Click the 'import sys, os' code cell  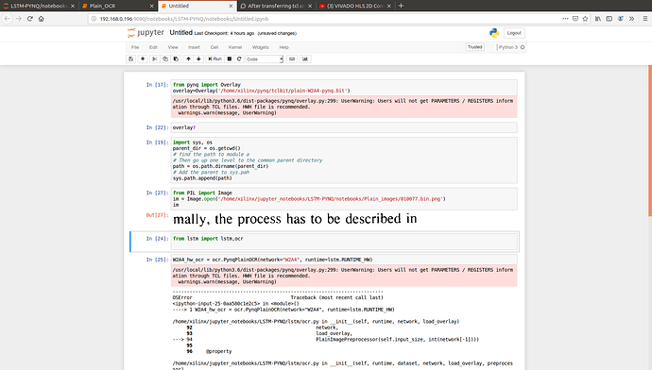click(344, 160)
